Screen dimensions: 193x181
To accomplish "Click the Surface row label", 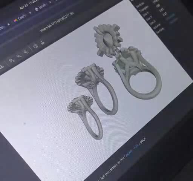I will point(160,31).
